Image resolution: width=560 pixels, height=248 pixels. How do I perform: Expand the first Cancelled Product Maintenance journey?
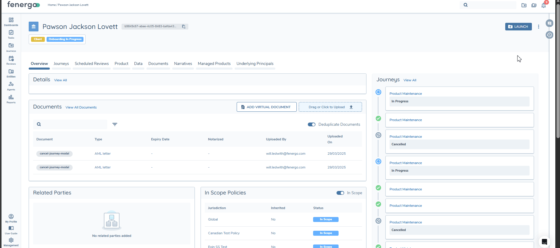459,141
